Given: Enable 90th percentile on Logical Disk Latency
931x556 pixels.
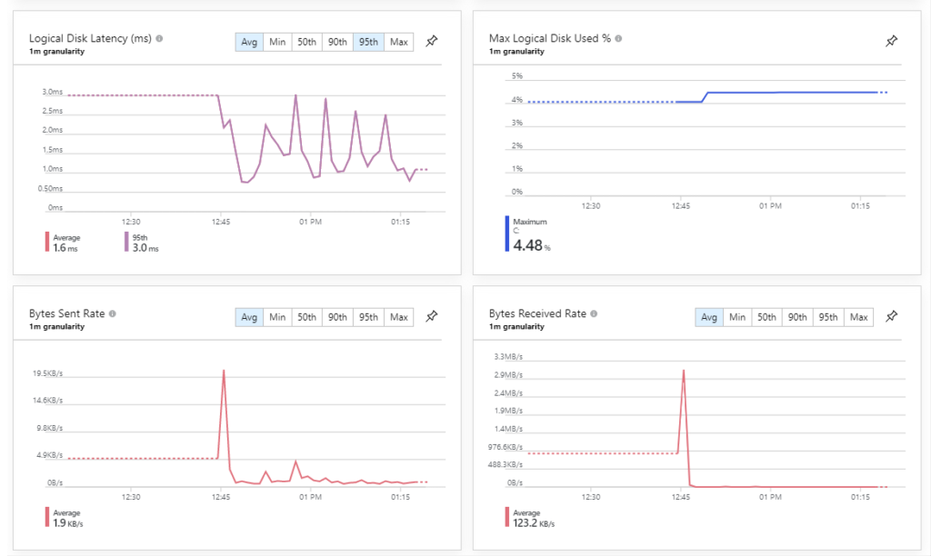Looking at the screenshot, I should [x=337, y=42].
